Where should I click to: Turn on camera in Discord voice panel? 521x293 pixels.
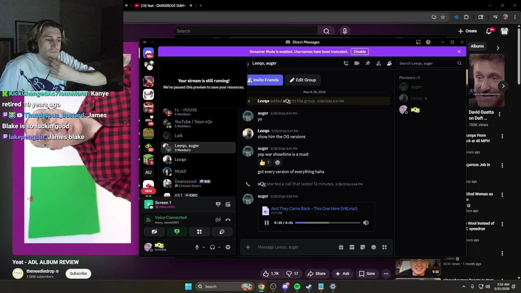[x=154, y=232]
